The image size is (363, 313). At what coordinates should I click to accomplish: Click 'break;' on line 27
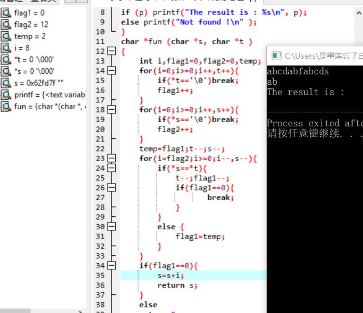point(220,198)
